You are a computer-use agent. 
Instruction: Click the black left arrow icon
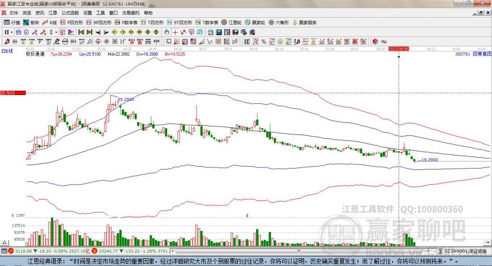point(98,32)
